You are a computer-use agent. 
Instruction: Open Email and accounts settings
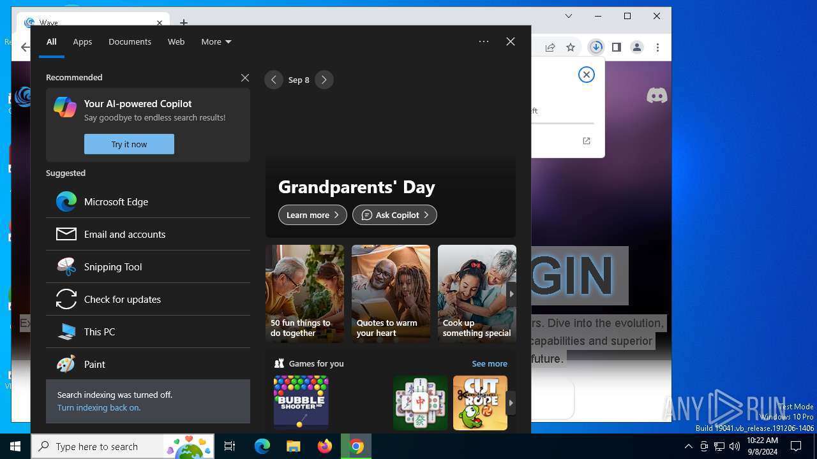148,234
